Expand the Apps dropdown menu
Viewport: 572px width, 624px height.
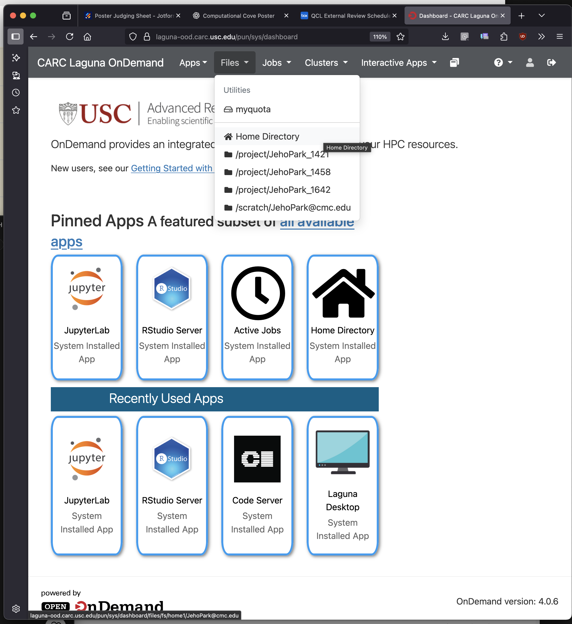pyautogui.click(x=193, y=63)
